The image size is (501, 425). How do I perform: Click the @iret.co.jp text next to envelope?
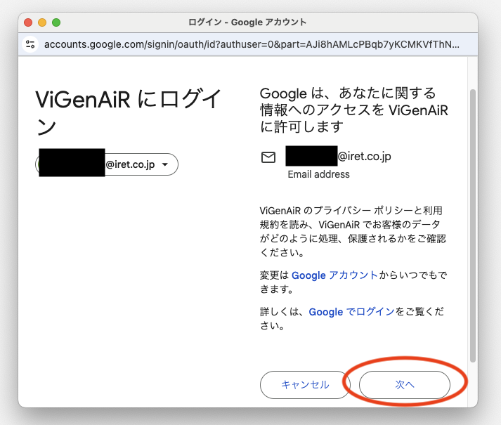364,157
